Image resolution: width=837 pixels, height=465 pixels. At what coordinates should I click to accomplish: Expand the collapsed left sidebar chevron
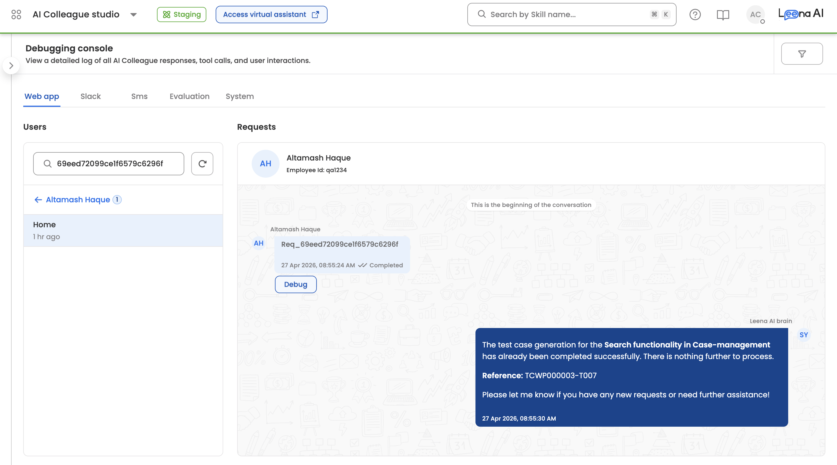pos(11,66)
